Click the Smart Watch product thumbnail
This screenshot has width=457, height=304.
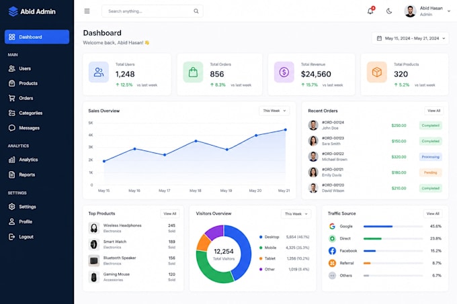(94, 244)
